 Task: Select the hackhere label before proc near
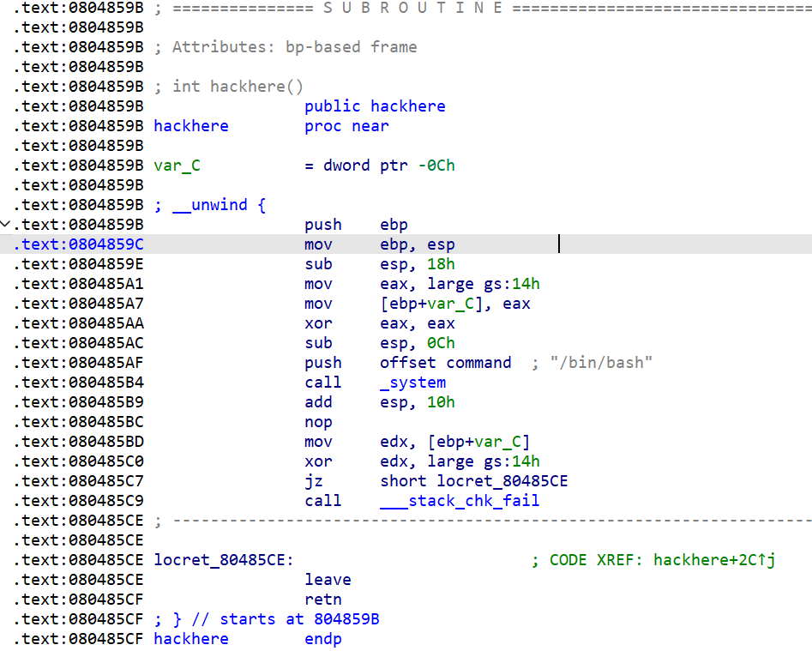coord(191,126)
